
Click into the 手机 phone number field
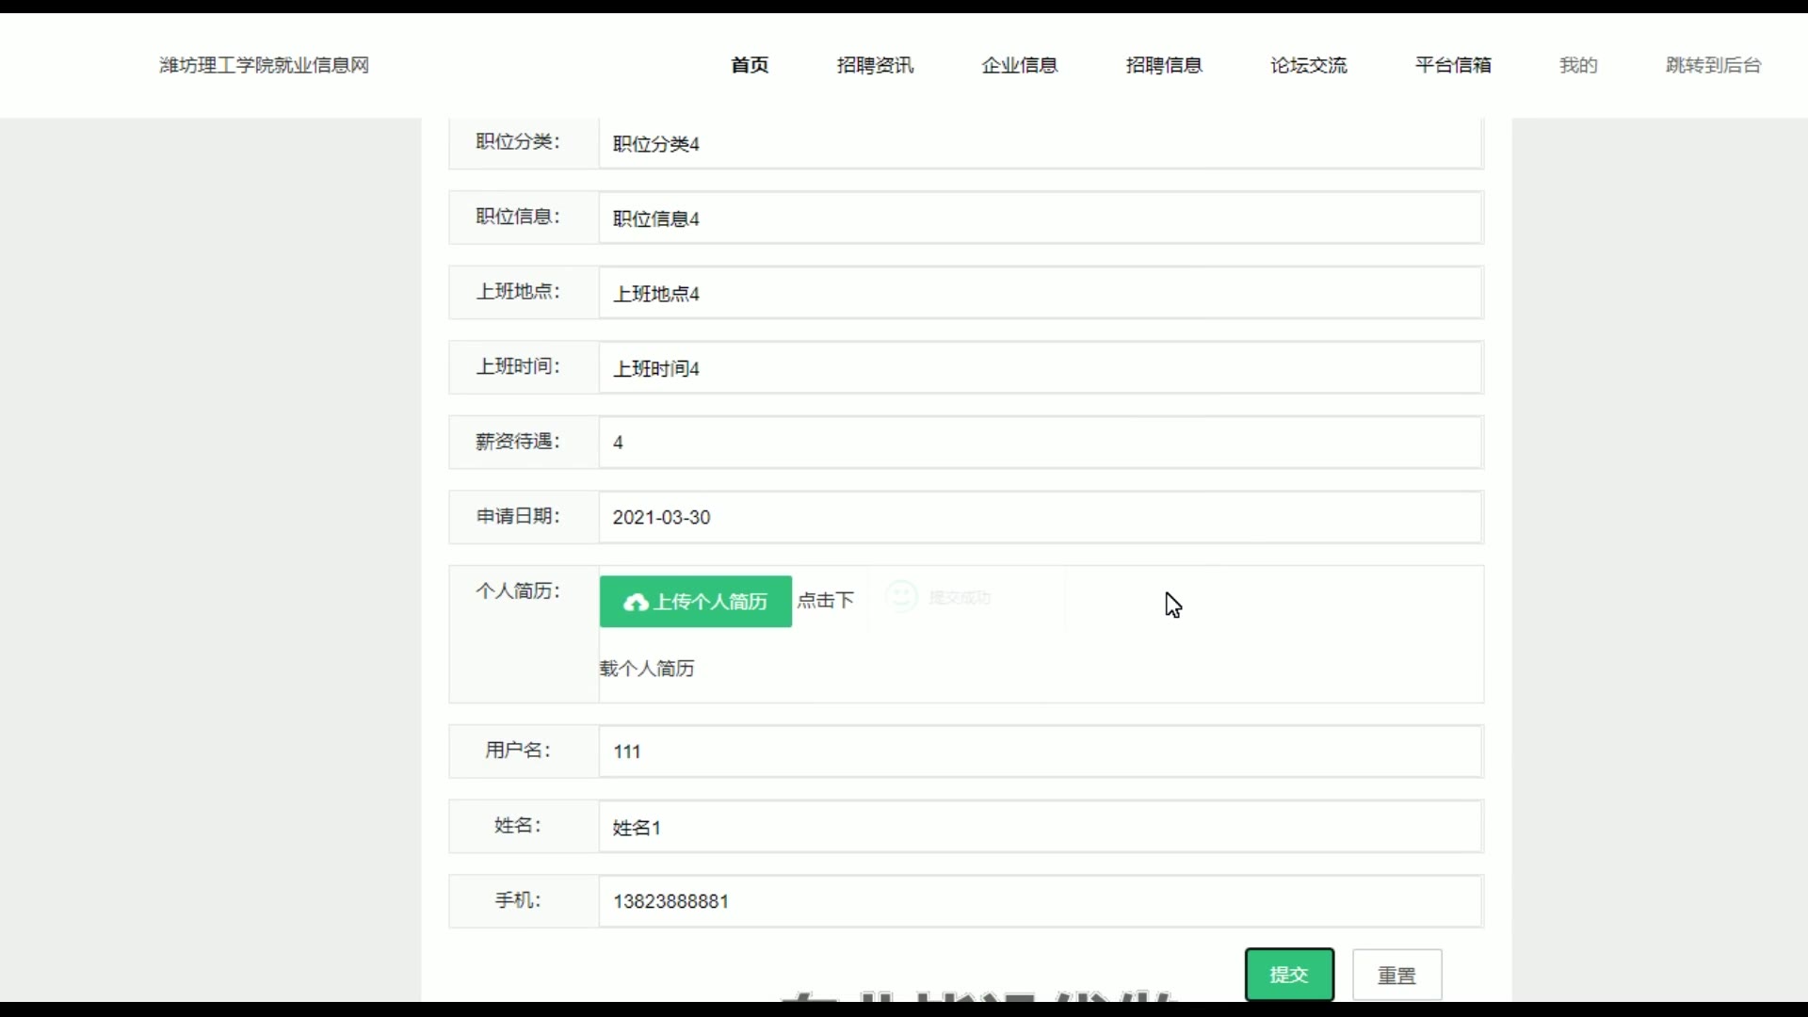click(1040, 901)
